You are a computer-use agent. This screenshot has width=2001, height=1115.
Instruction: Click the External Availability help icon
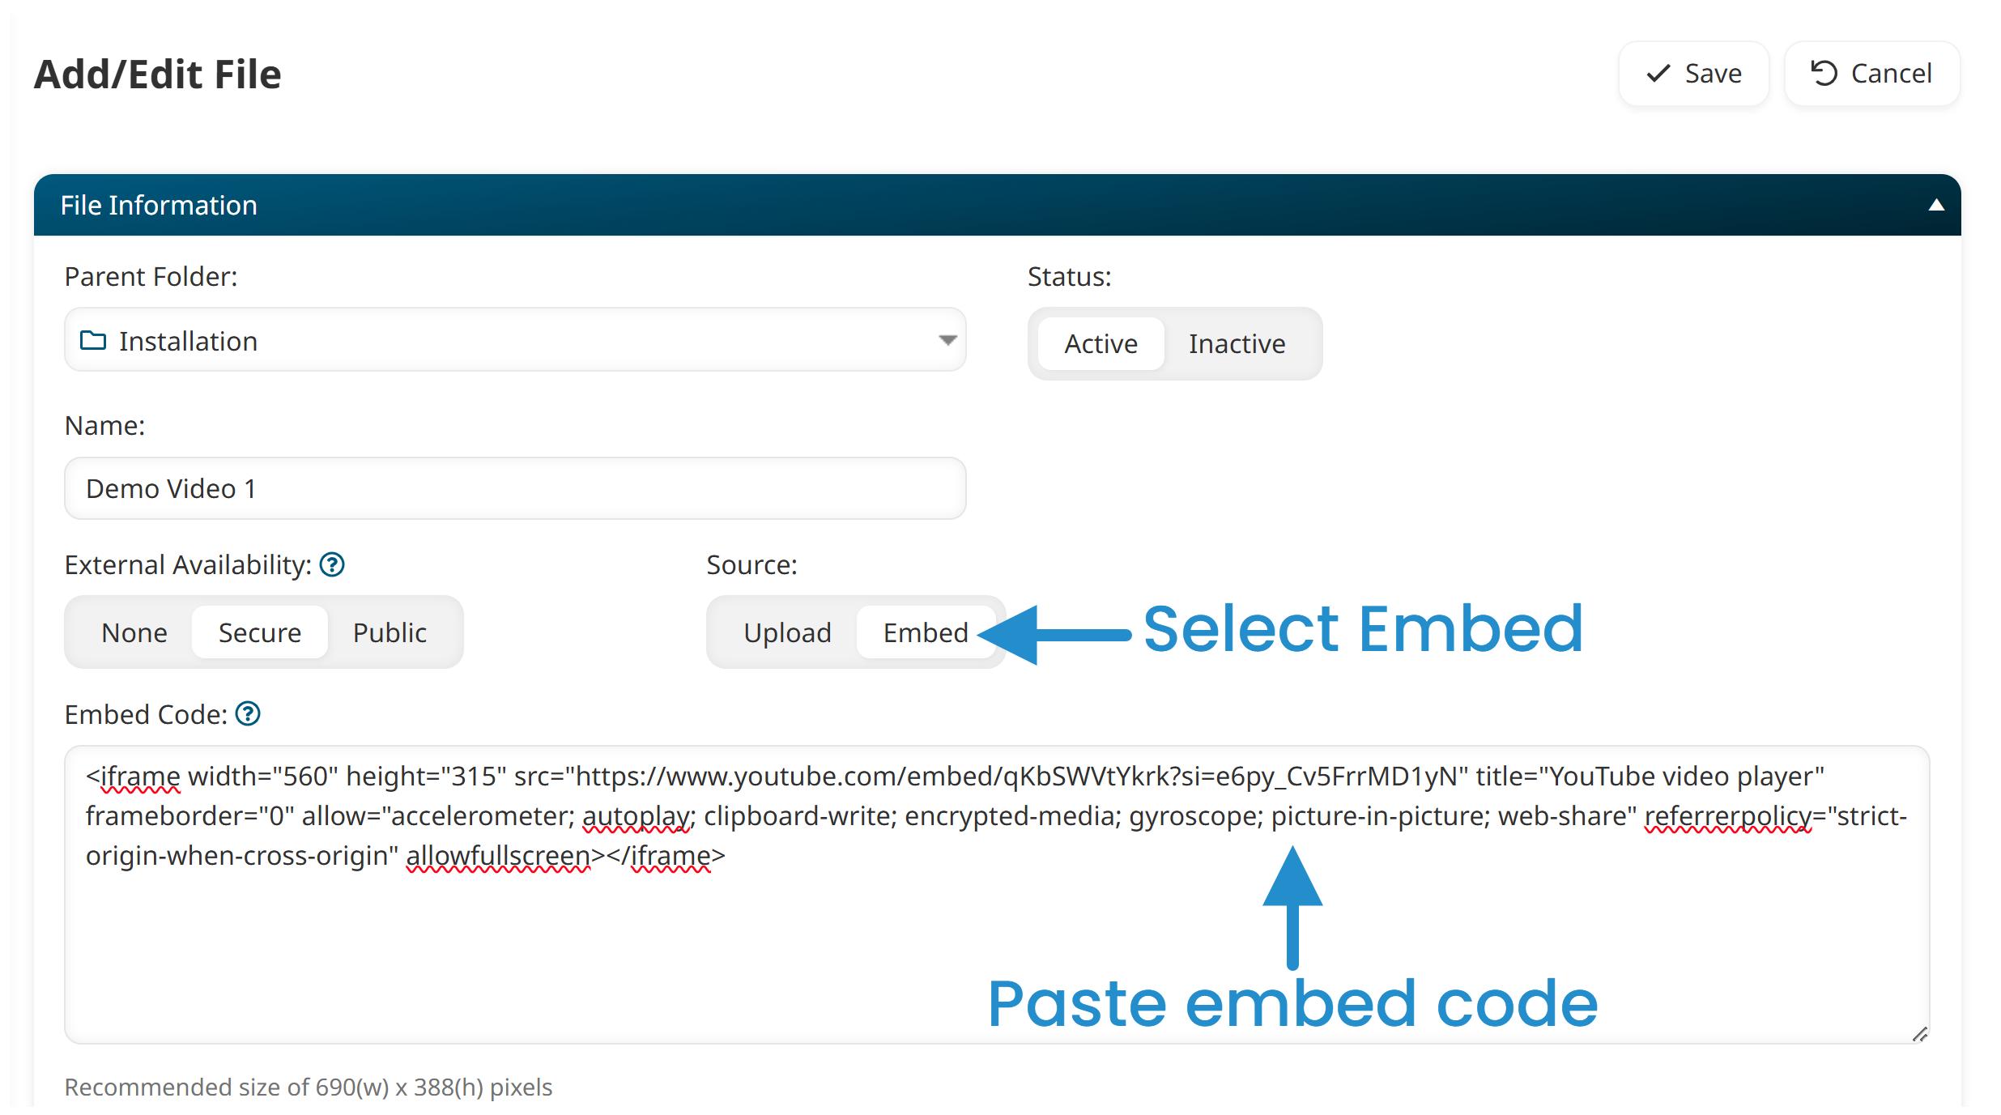332,564
